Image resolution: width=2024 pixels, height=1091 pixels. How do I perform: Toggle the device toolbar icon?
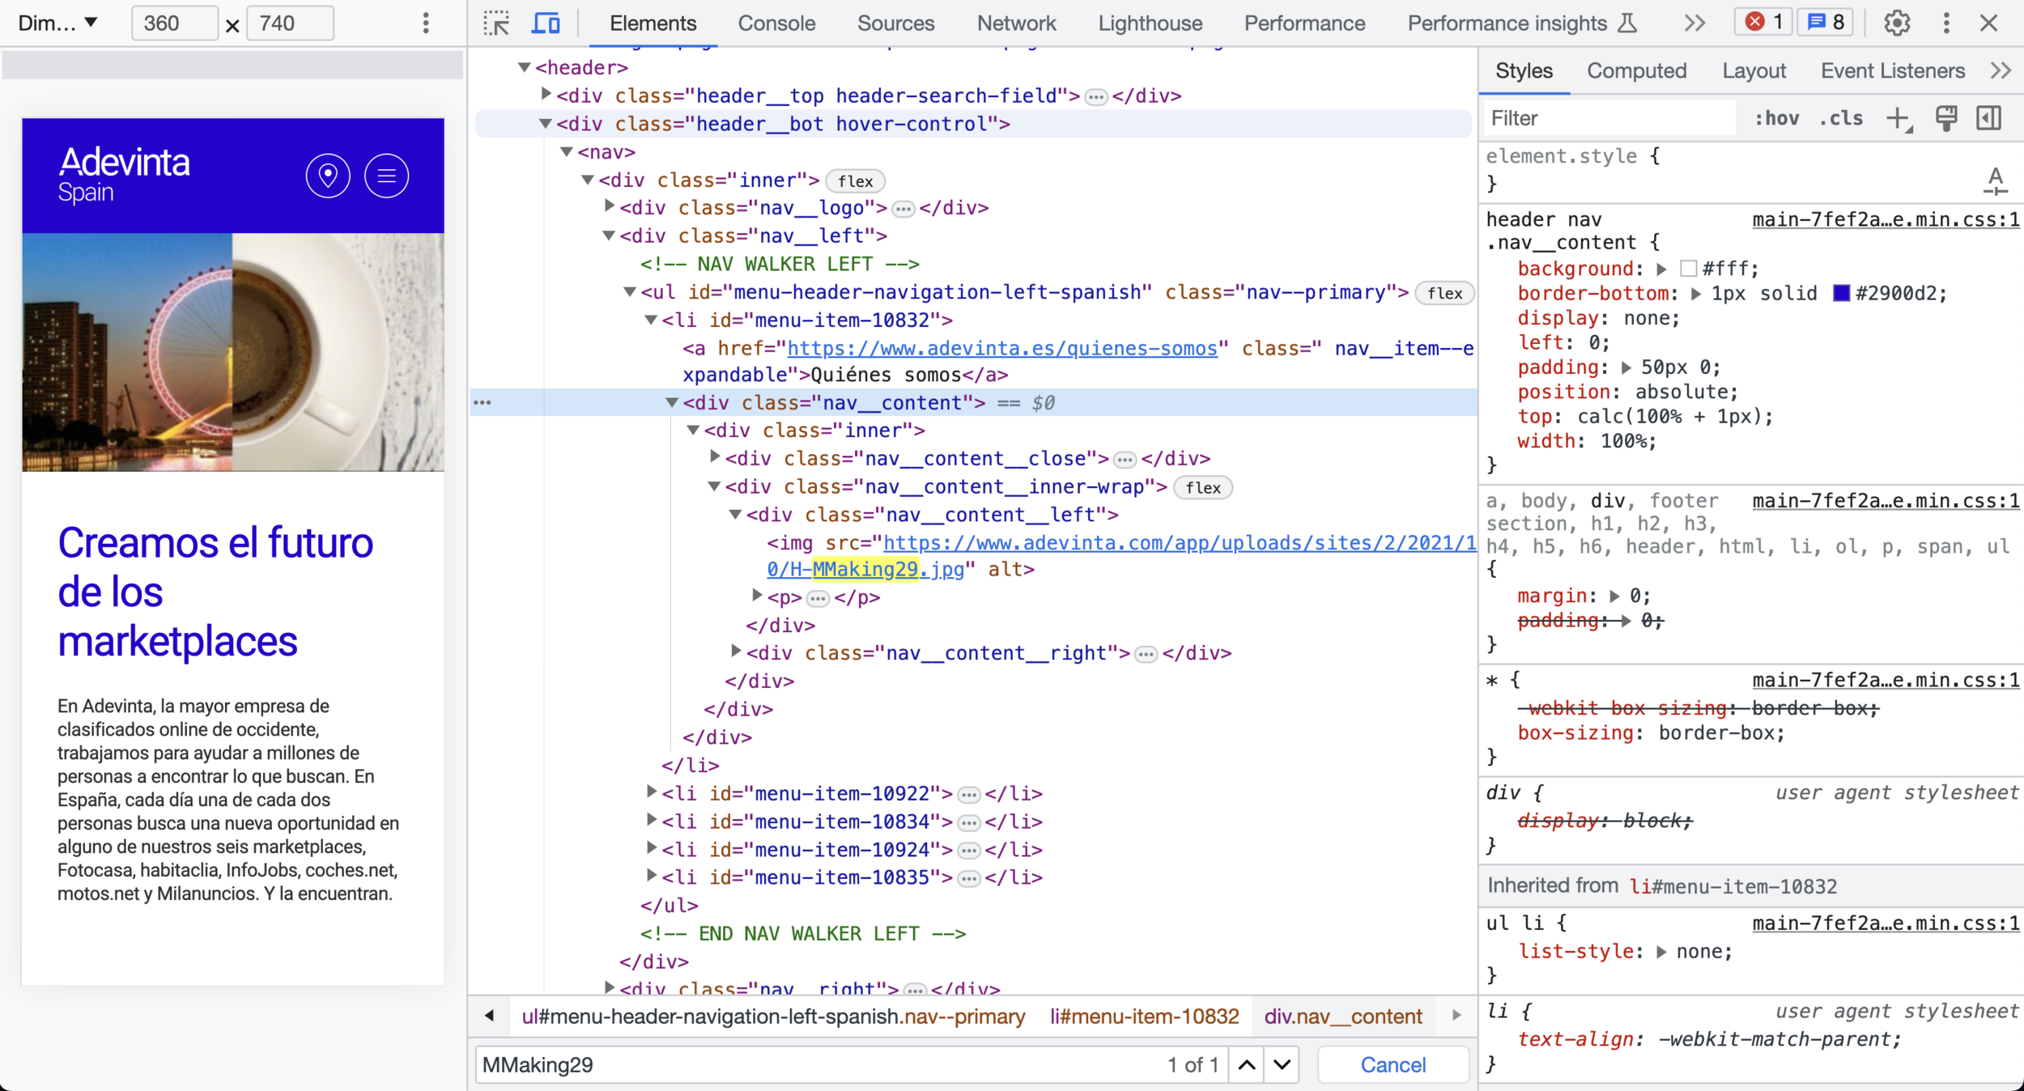tap(546, 23)
